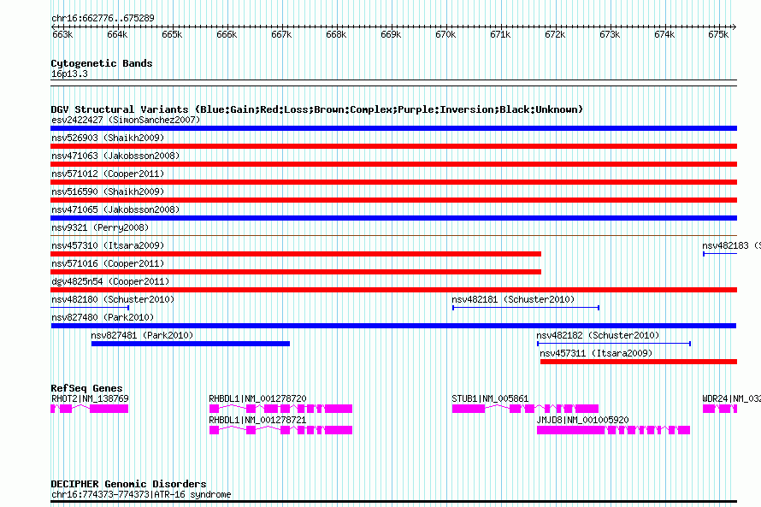
Task: Select the nsv482180 (Schuster2010) thin blue feature
Action: tap(90, 308)
